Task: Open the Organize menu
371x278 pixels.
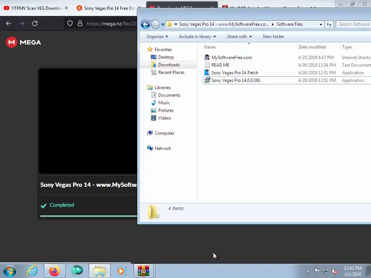Action: (157, 37)
